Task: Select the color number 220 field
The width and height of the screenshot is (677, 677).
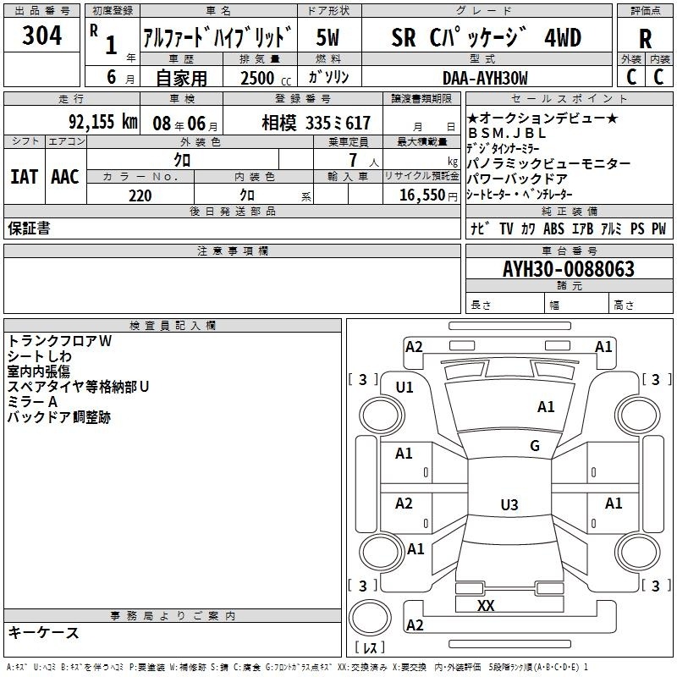Action: click(x=140, y=195)
